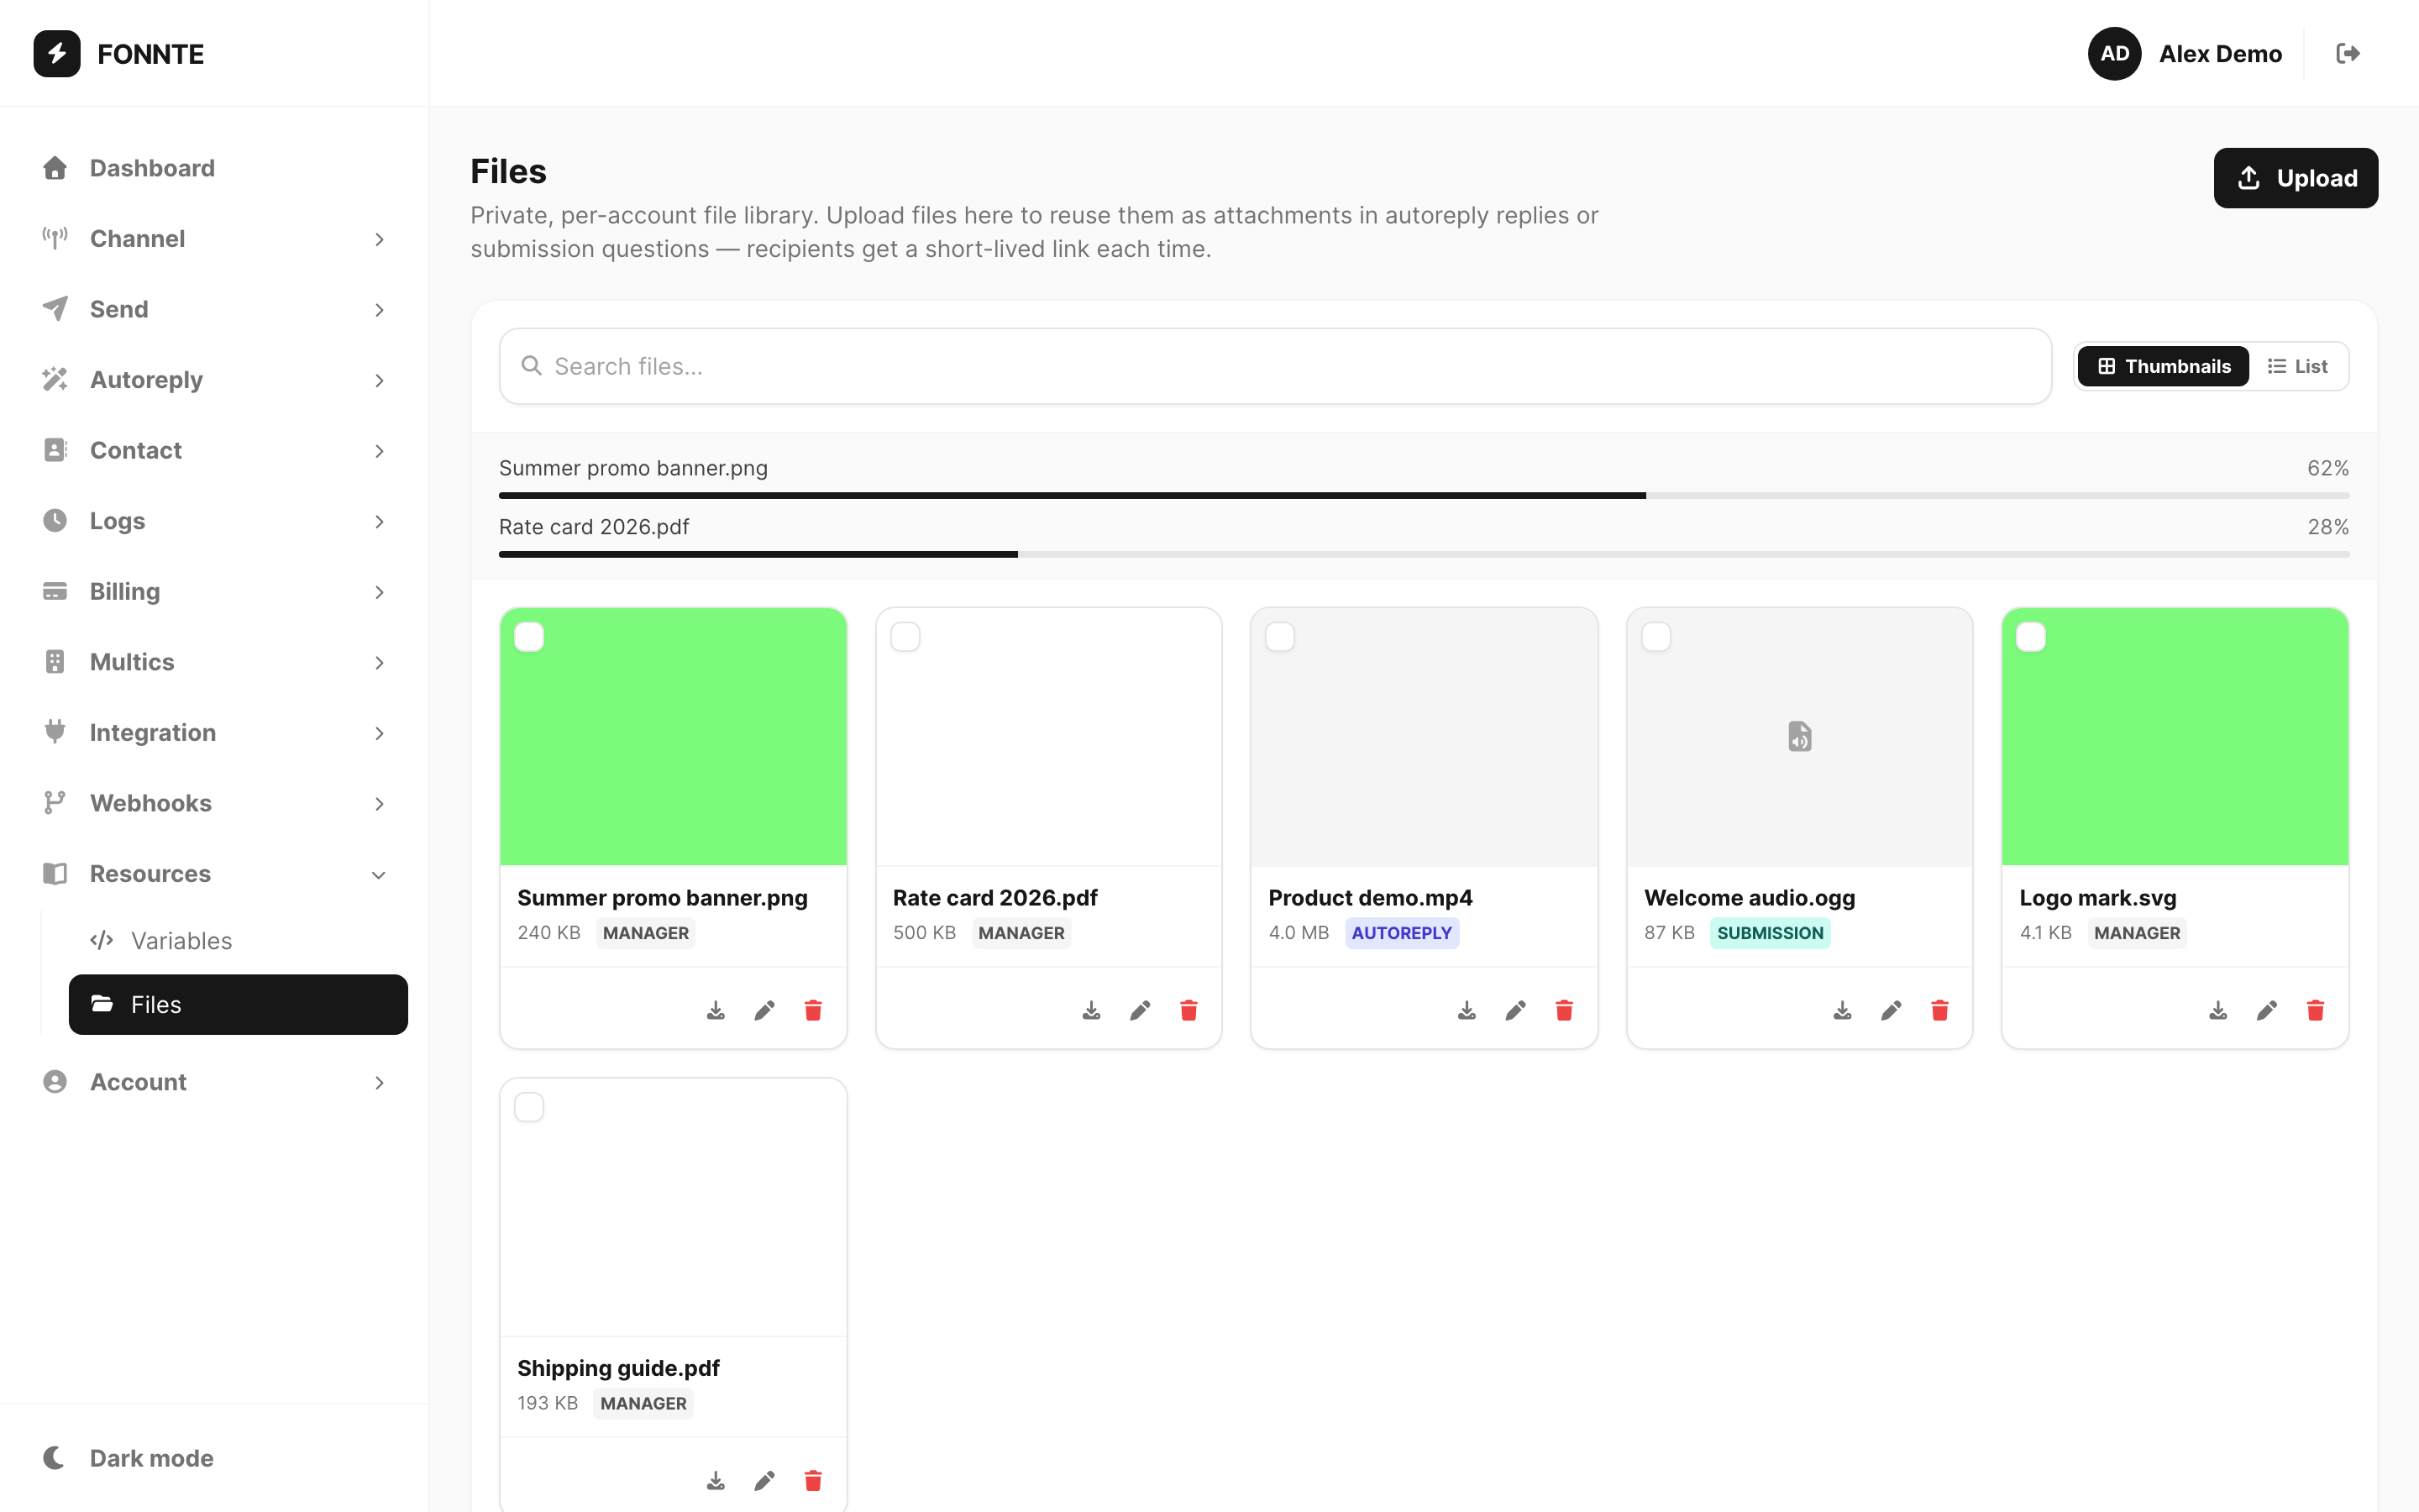Expand the Autoreply menu chevron
The width and height of the screenshot is (2419, 1512).
point(380,380)
